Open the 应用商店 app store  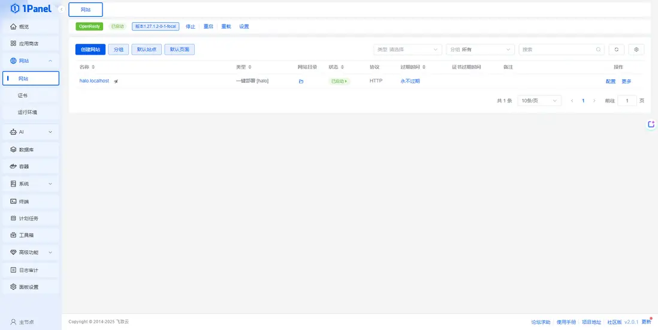pos(30,44)
